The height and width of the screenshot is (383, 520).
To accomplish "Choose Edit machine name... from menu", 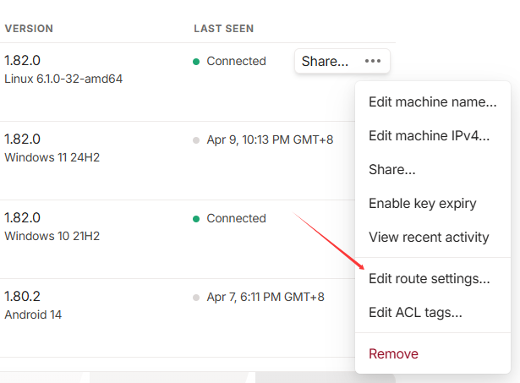I will point(432,101).
